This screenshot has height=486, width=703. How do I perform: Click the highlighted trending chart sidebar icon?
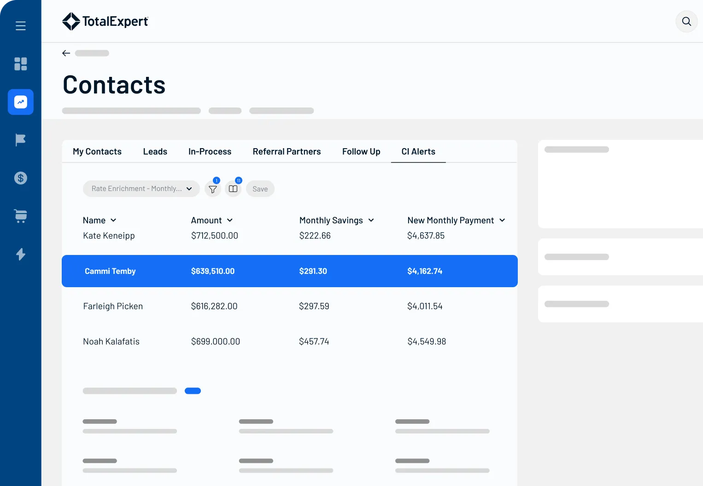pyautogui.click(x=20, y=102)
